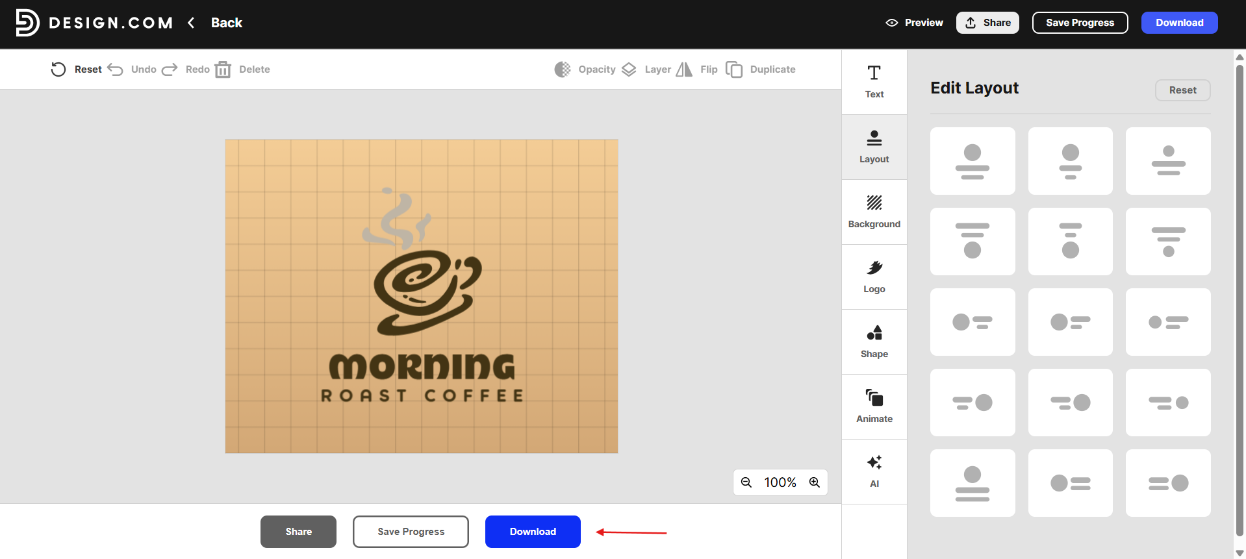This screenshot has width=1246, height=559.
Task: Delete the selected element
Action: click(242, 69)
